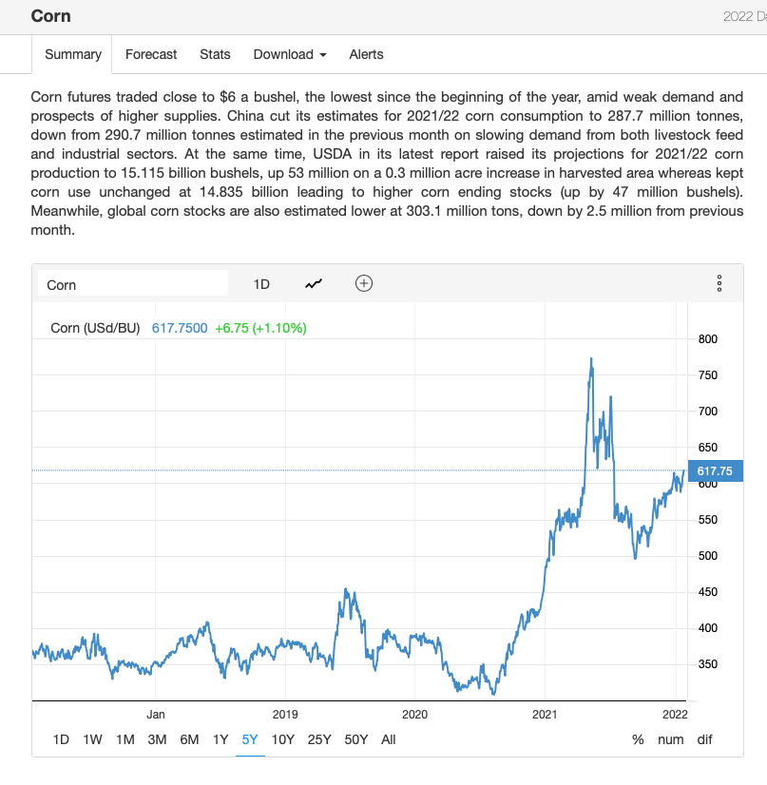Open the 1D interval selector
Image resolution: width=767 pixels, height=785 pixels.
coord(261,284)
